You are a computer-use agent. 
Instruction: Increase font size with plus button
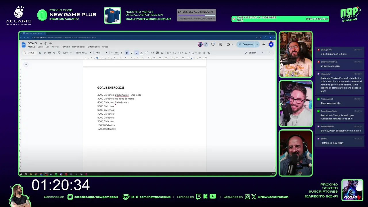121,53
